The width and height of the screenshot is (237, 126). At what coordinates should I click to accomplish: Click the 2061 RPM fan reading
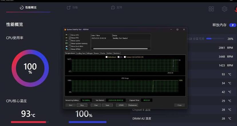[x=226, y=48]
